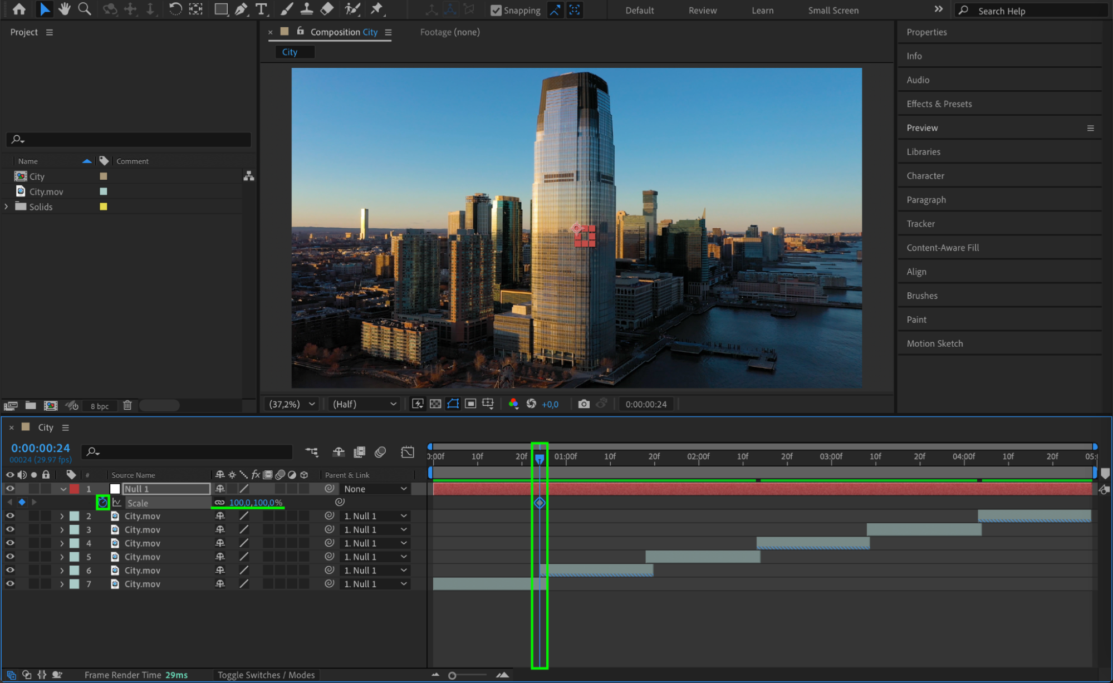Hide layer 7 City.mov eye icon
Viewport: 1113px width, 683px height.
[x=10, y=584]
